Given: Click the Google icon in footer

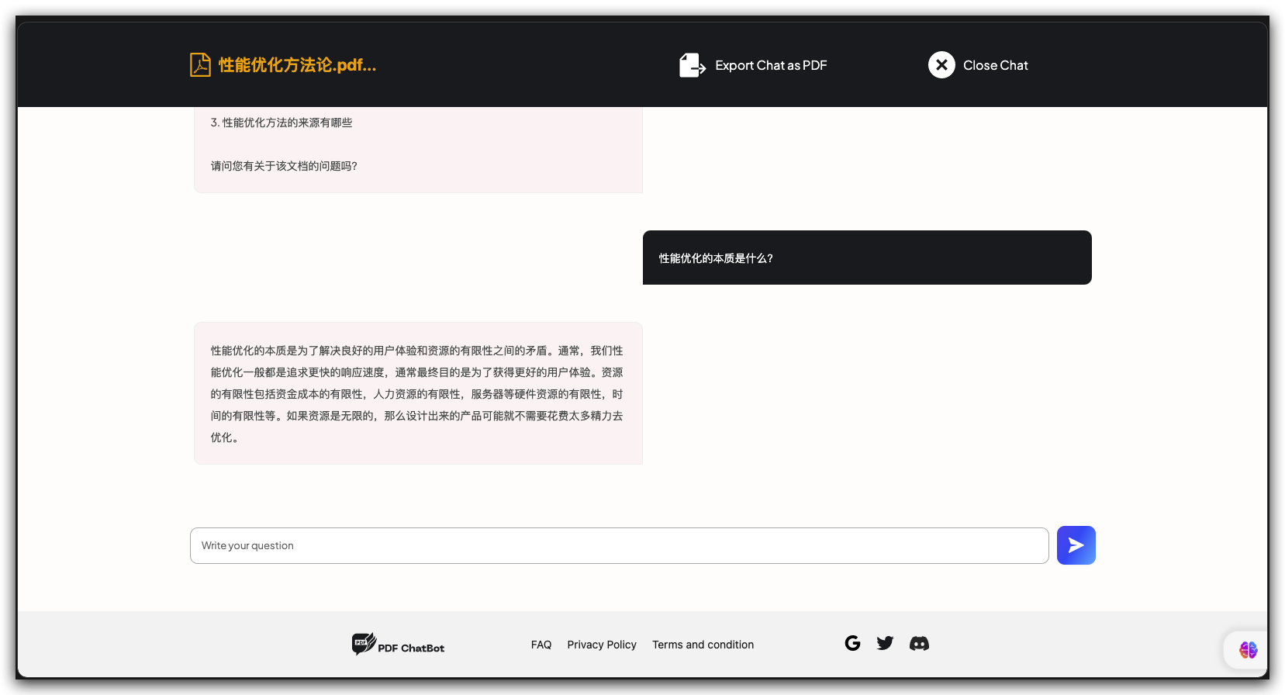Looking at the screenshot, I should [852, 643].
